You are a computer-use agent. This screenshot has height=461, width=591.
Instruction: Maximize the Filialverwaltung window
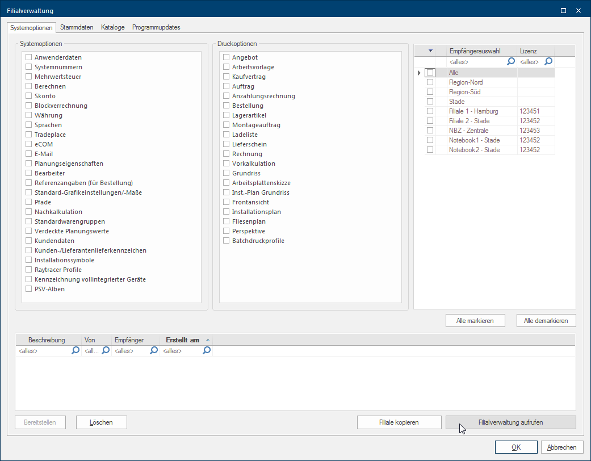coord(563,10)
